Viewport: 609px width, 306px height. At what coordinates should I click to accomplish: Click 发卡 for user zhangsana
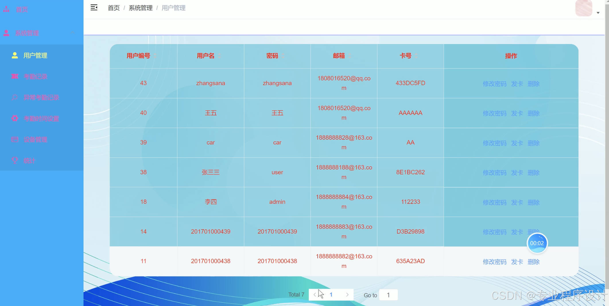517,84
